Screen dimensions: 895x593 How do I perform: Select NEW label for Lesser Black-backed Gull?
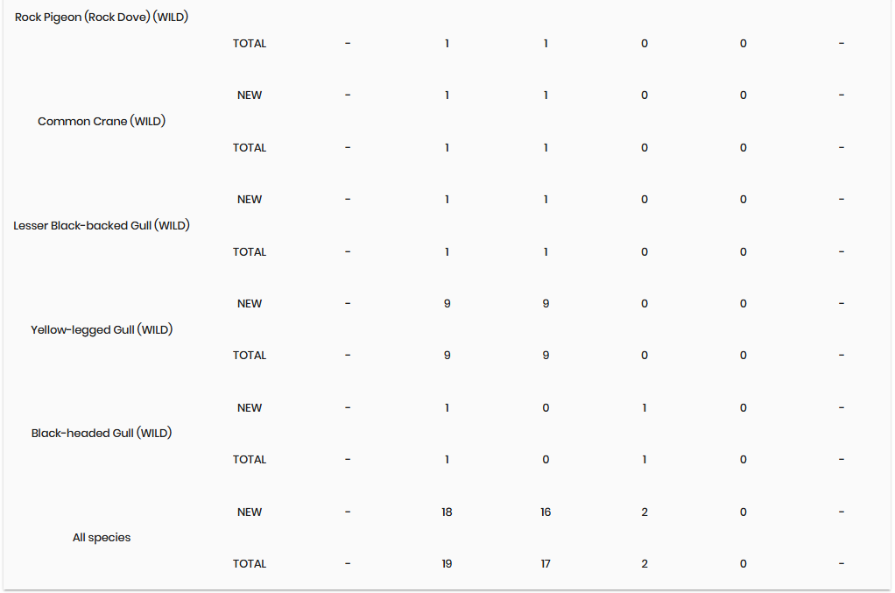[250, 200]
